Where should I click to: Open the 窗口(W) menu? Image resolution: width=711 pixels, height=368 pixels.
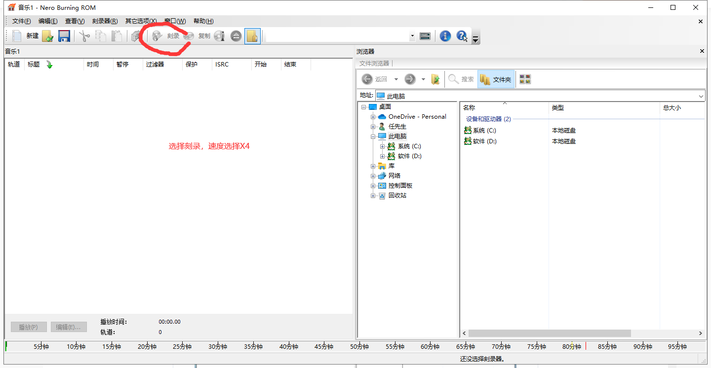(175, 21)
